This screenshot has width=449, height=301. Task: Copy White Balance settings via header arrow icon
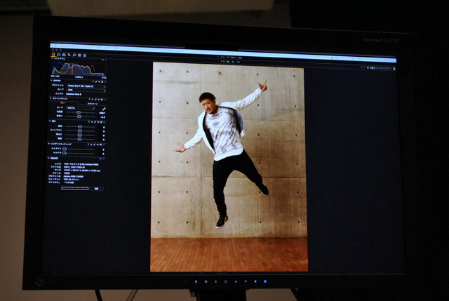(x=95, y=100)
